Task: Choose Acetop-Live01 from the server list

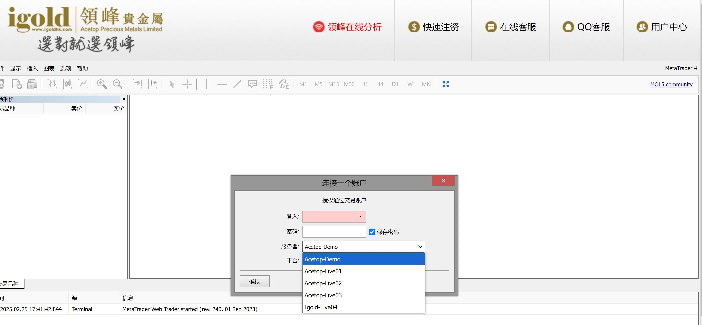Action: pyautogui.click(x=364, y=271)
